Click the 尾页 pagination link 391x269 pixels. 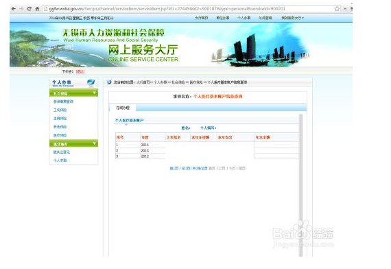tap(242, 168)
